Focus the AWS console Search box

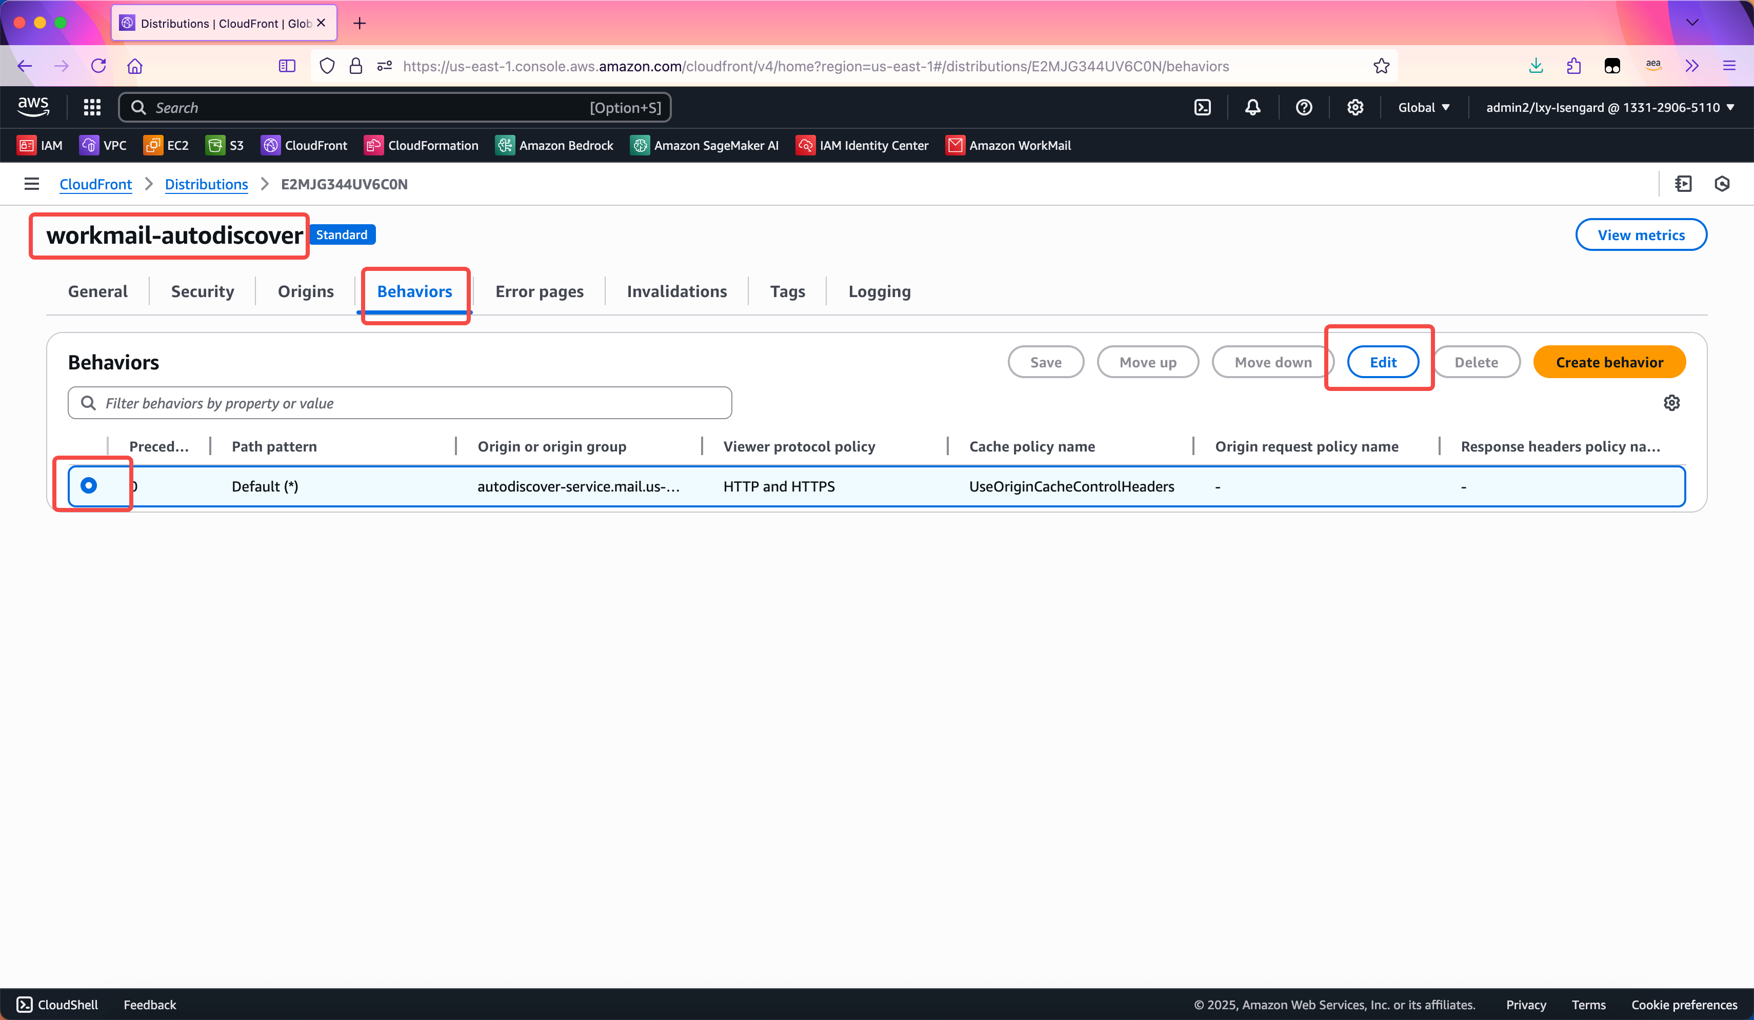click(395, 107)
